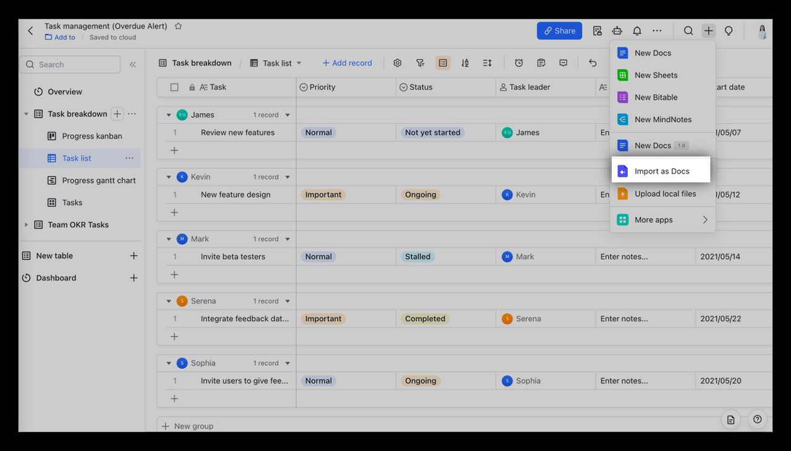Viewport: 791px width, 451px height.
Task: Open the notifications bell icon
Action: pyautogui.click(x=637, y=31)
